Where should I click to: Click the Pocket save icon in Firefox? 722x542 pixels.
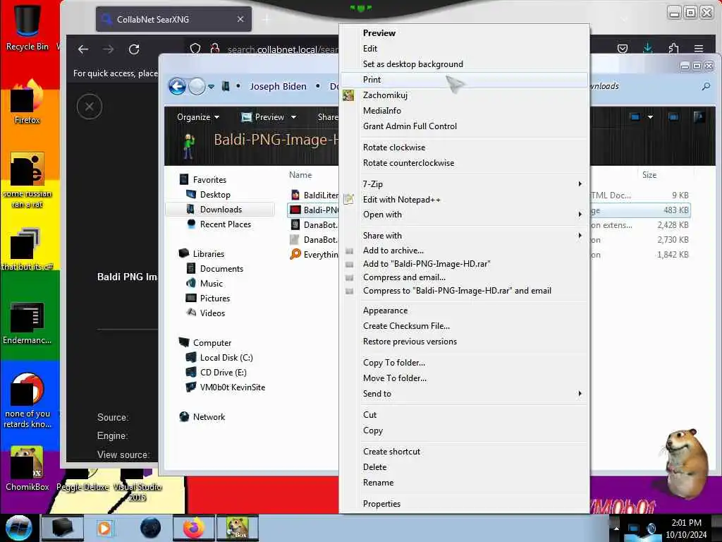(623, 48)
